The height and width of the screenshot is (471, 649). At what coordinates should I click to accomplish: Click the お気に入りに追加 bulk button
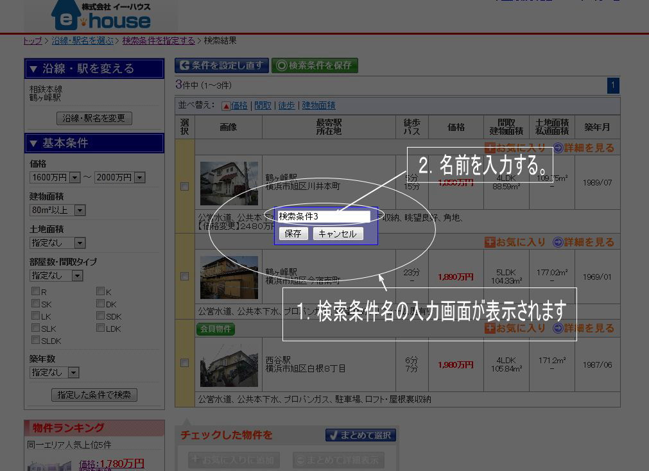(x=234, y=460)
